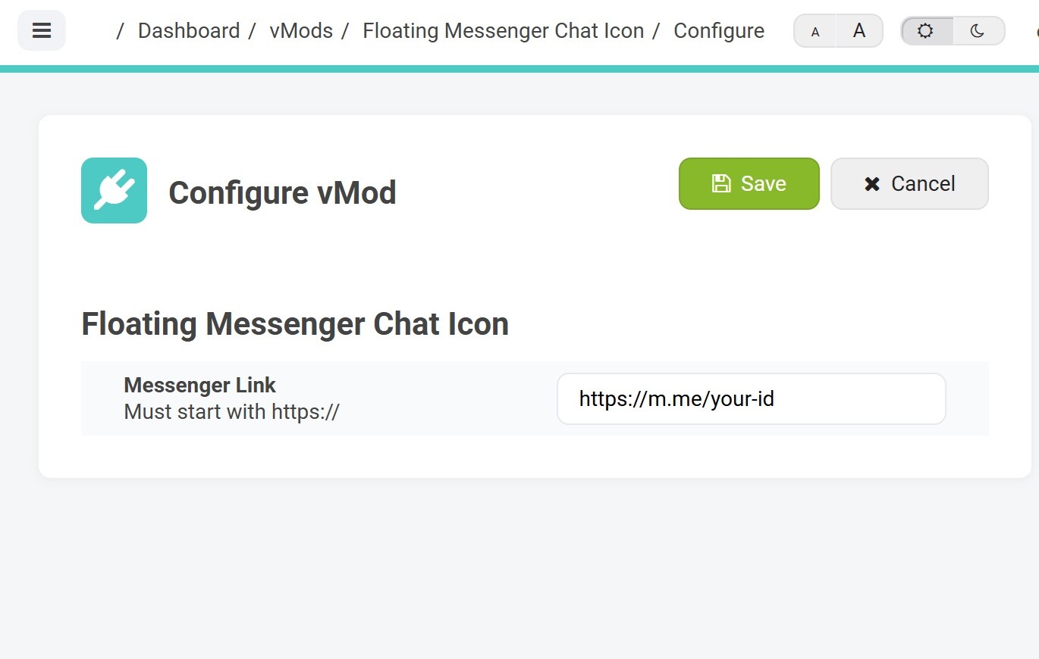Screen dimensions: 1039x659
Task: Click the teal plug vMod icon
Action: (114, 190)
